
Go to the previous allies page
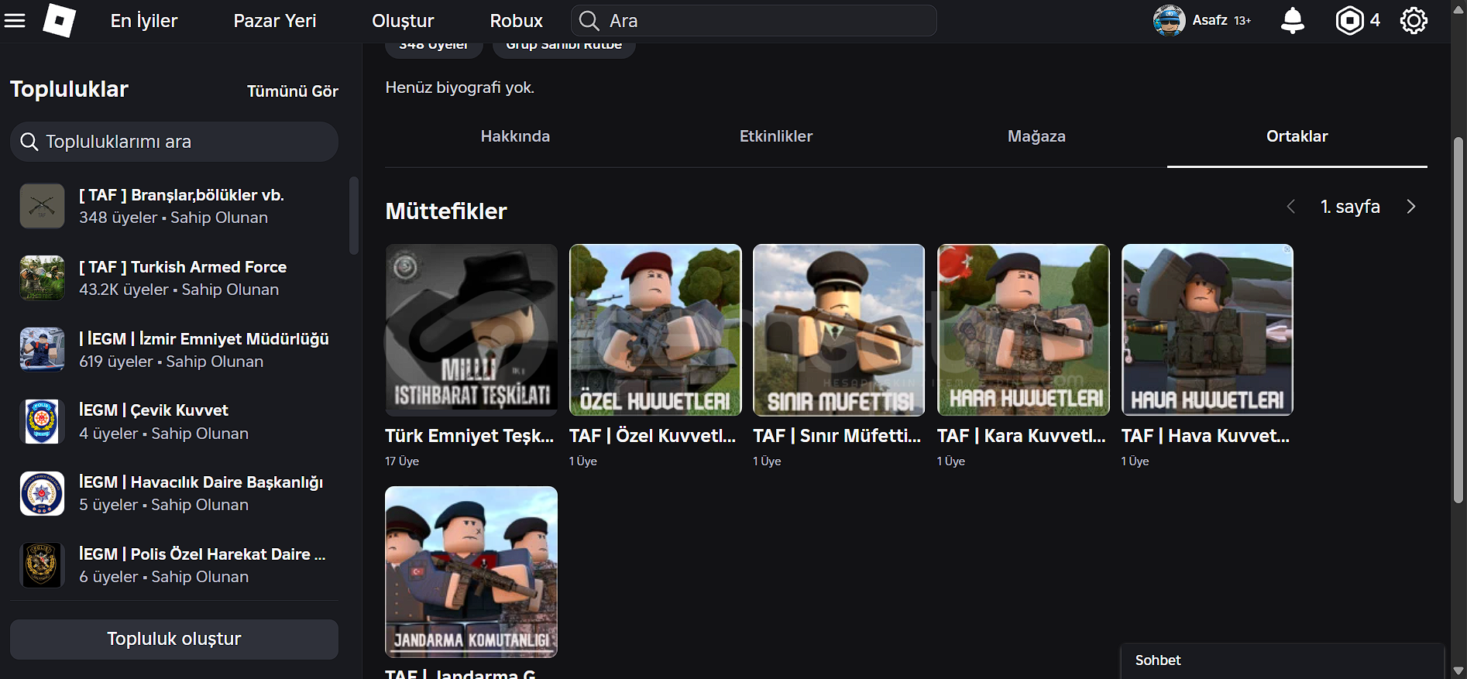click(1290, 207)
